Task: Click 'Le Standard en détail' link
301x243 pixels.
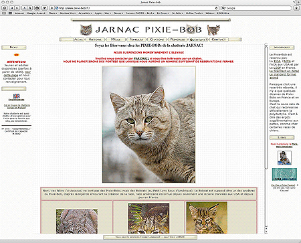Action: [284, 71]
